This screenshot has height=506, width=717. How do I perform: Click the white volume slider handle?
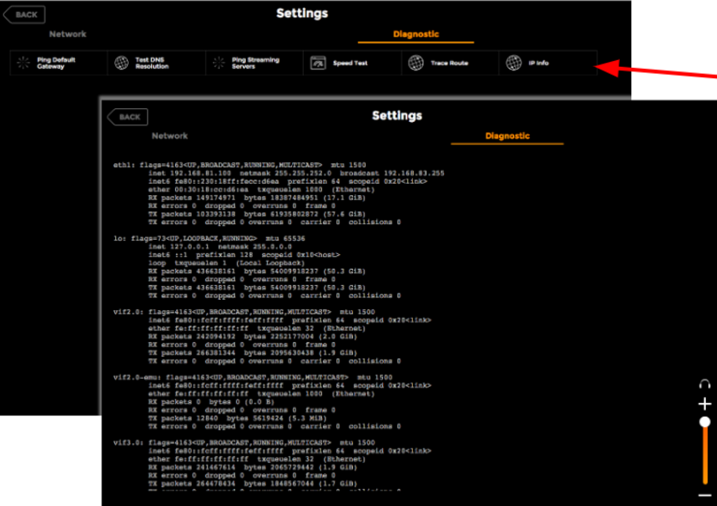705,422
